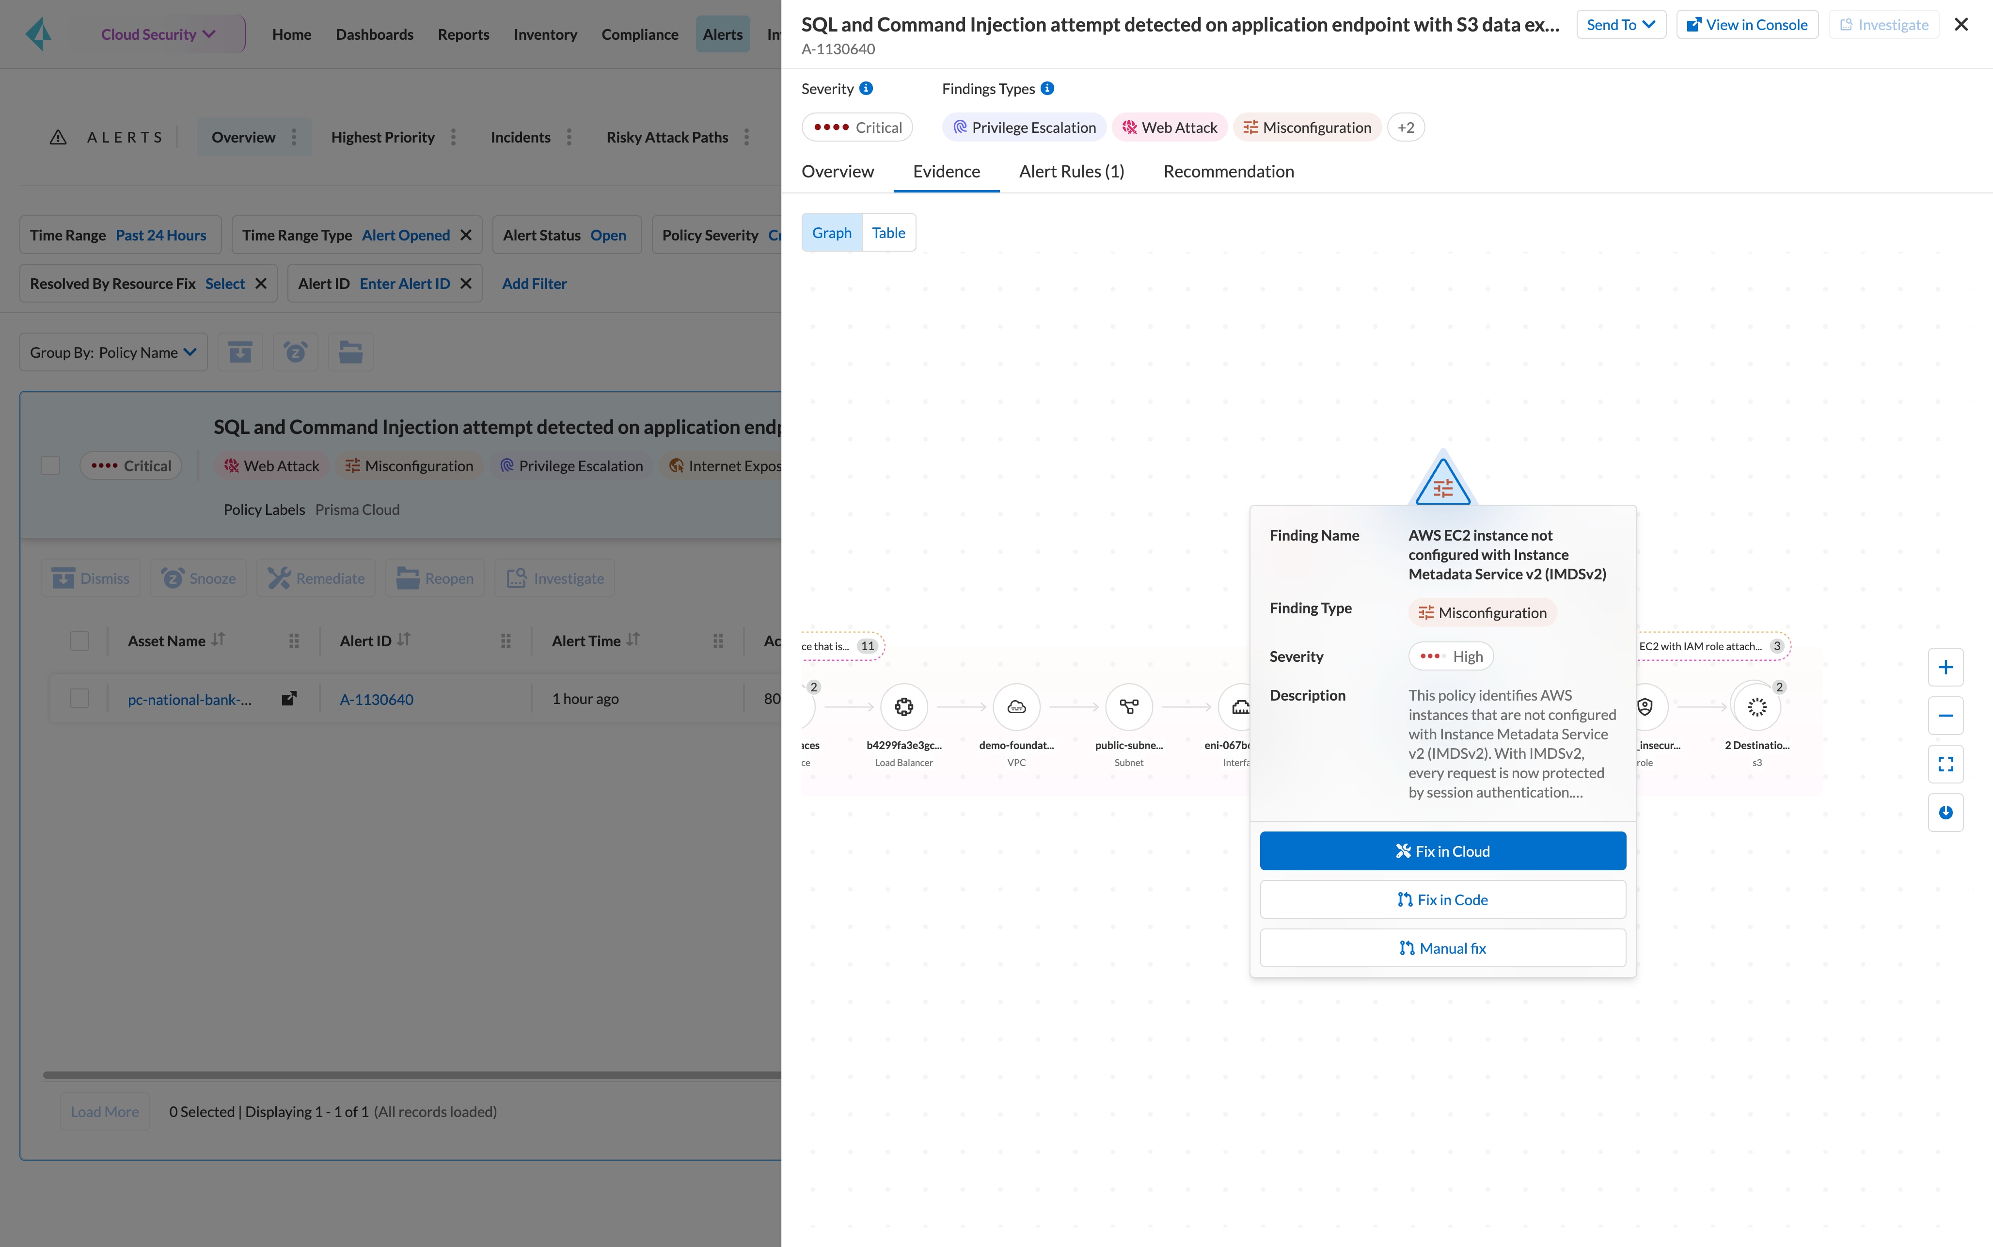Zoom in on the evidence graph
The width and height of the screenshot is (1993, 1247).
click(x=1947, y=666)
